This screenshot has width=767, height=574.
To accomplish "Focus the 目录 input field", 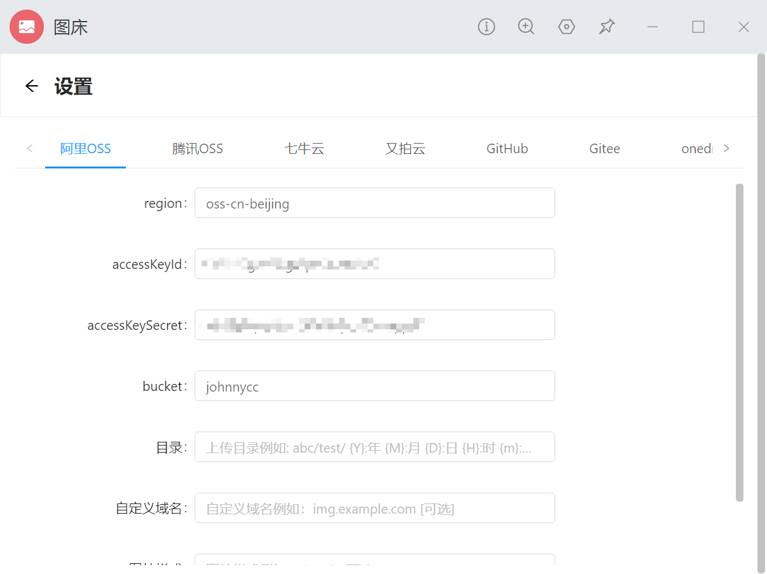I will (375, 447).
